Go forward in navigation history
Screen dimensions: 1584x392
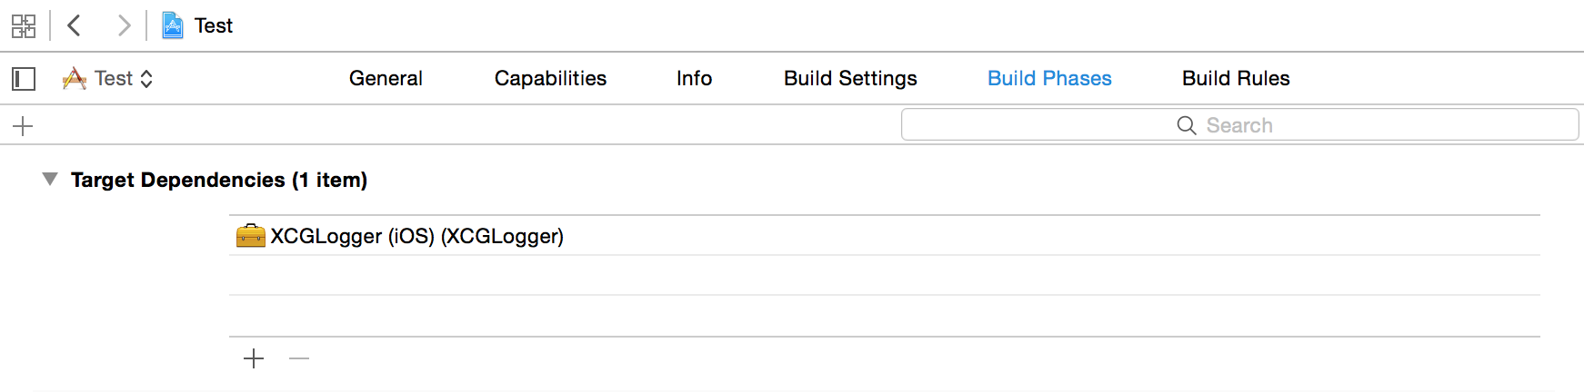[x=124, y=25]
